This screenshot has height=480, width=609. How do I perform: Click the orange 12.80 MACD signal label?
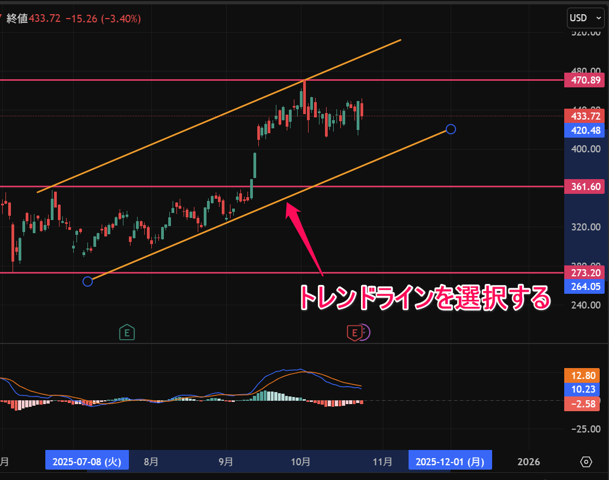[x=585, y=376]
